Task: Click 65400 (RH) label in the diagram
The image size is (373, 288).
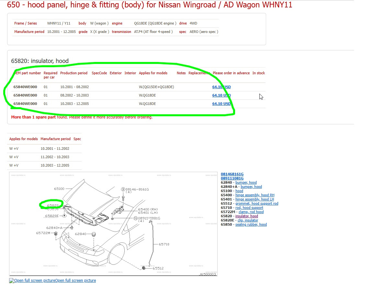Action: (148, 210)
